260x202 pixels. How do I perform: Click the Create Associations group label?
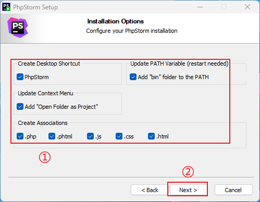click(x=43, y=123)
